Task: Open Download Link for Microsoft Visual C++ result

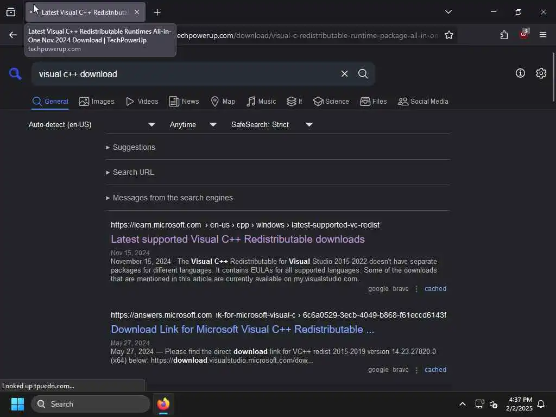Action: tap(243, 330)
